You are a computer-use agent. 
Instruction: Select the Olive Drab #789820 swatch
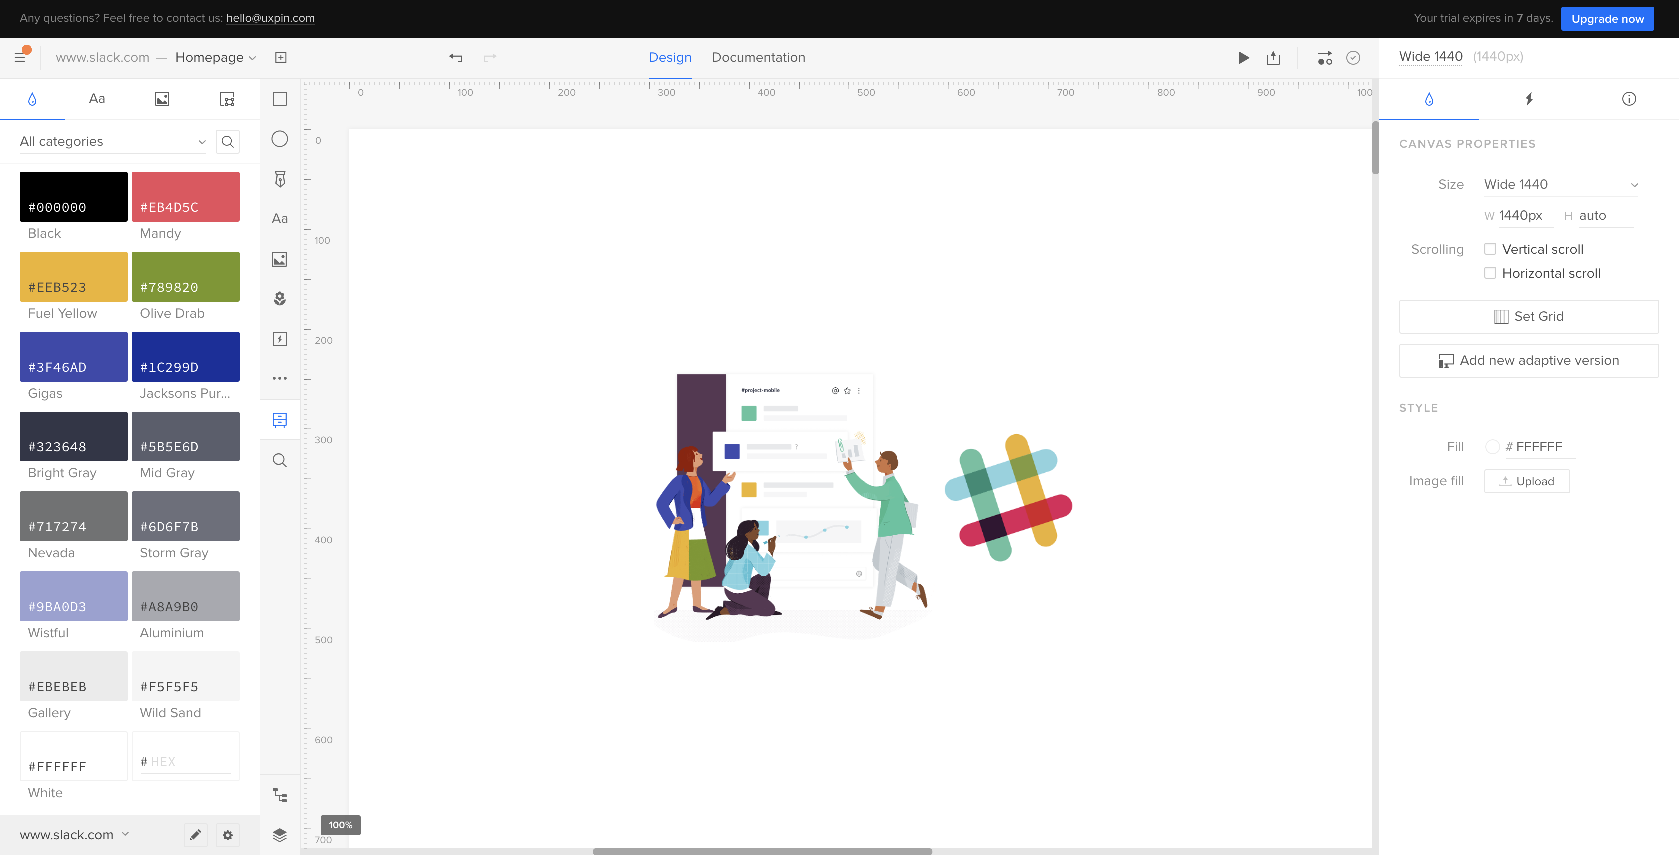[186, 277]
